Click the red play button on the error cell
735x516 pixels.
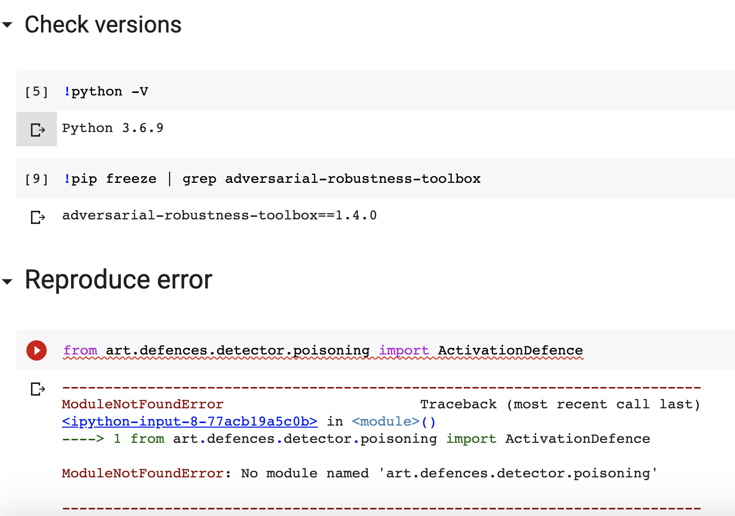(x=36, y=350)
